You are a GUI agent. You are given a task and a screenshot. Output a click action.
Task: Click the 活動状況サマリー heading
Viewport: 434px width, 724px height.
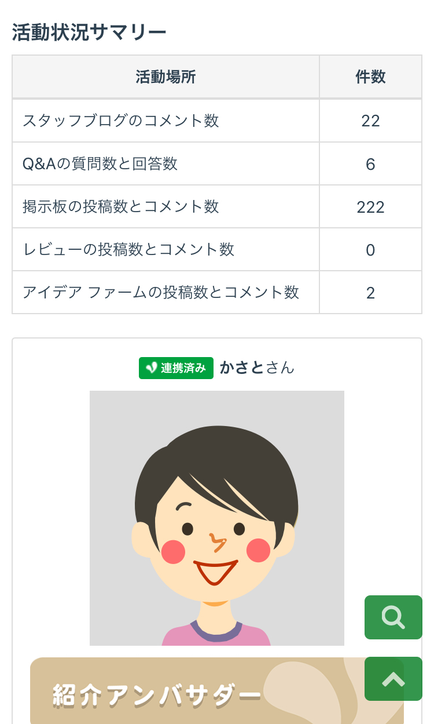tap(89, 32)
